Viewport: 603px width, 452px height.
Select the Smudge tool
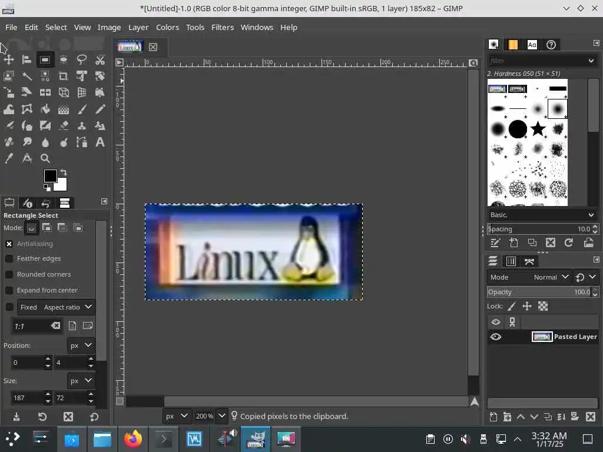[26, 142]
